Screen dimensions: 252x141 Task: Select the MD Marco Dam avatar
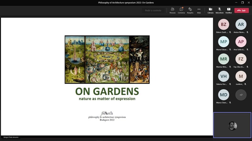pyautogui.click(x=224, y=95)
